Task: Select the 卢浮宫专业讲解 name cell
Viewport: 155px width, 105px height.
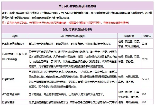Action: tap(11, 94)
